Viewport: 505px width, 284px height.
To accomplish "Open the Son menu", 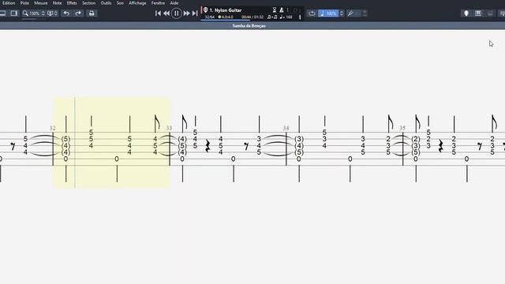I will [x=120, y=3].
